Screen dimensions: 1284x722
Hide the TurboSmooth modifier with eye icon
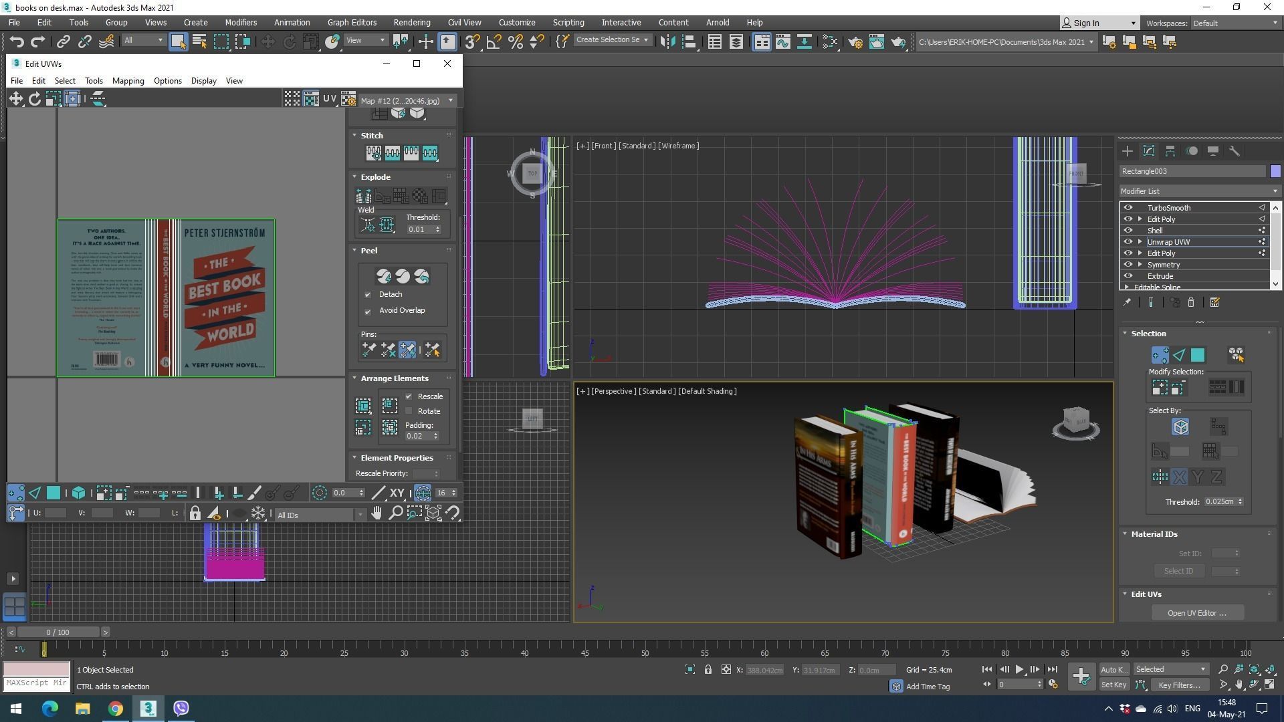[1128, 208]
